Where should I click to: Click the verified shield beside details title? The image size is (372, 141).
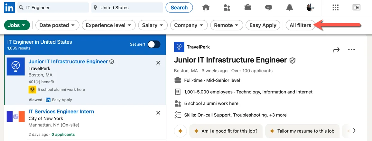pos(293,61)
